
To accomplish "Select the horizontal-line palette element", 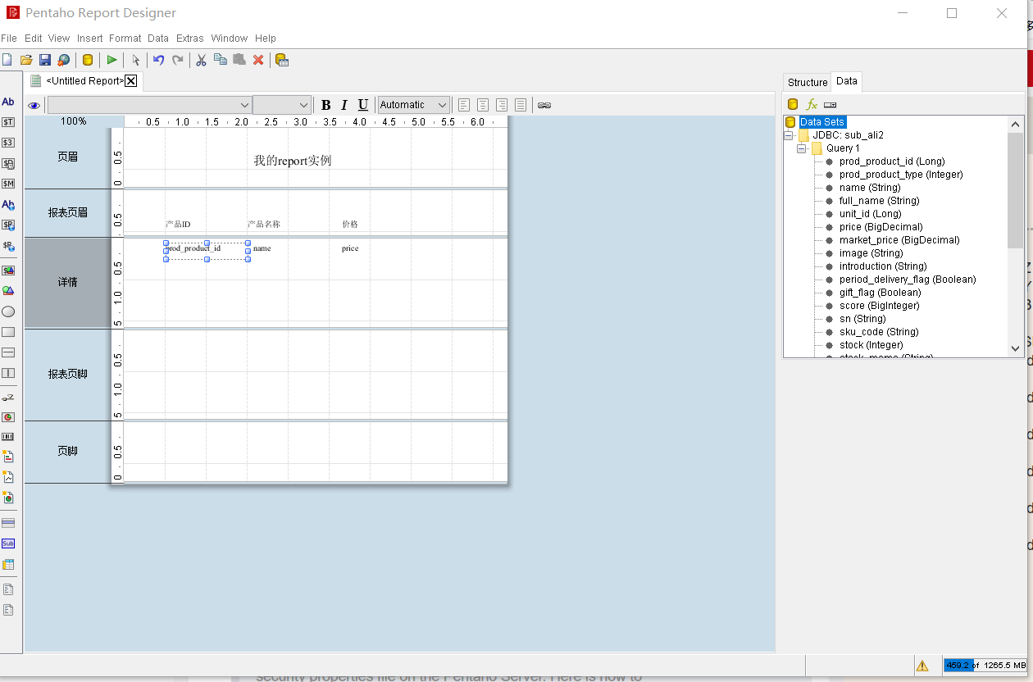I will pos(8,352).
